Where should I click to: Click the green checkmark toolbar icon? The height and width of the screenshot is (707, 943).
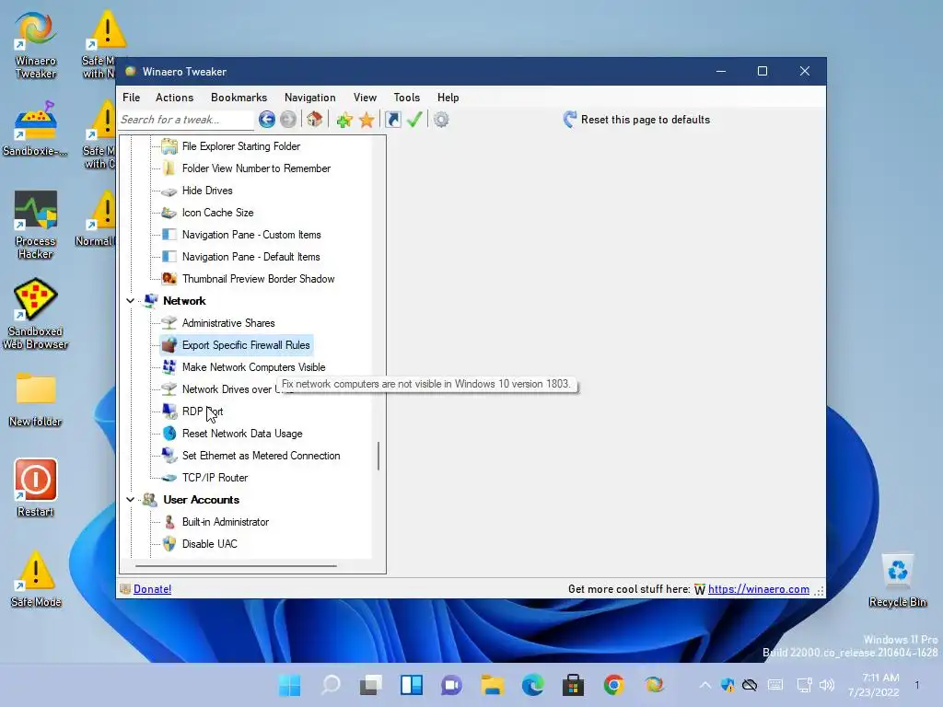pos(414,119)
